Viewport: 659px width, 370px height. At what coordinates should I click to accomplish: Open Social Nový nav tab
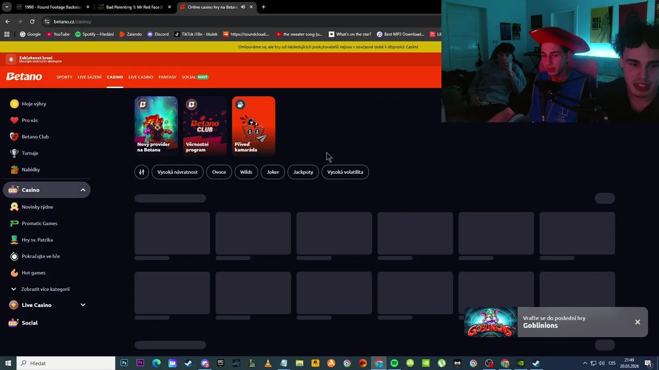[195, 77]
